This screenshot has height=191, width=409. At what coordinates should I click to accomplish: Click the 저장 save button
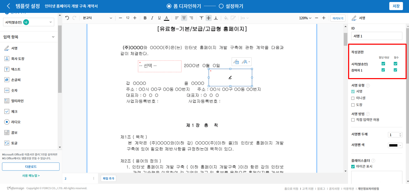pos(396,6)
